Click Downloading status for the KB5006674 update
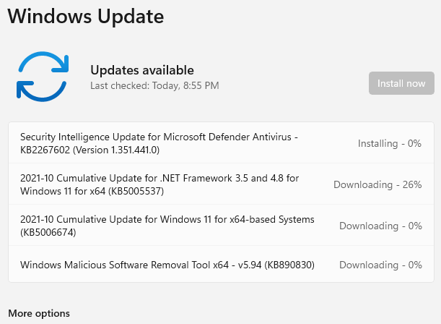Viewport: 441px width, 324px height. pos(380,226)
